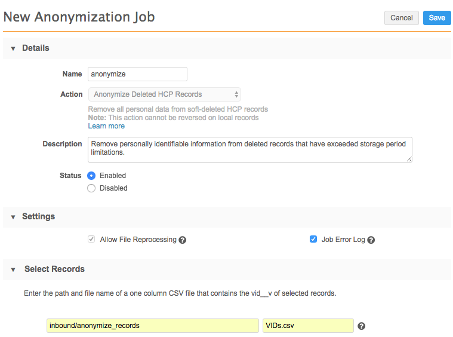Open the Learn more link

pos(106,126)
